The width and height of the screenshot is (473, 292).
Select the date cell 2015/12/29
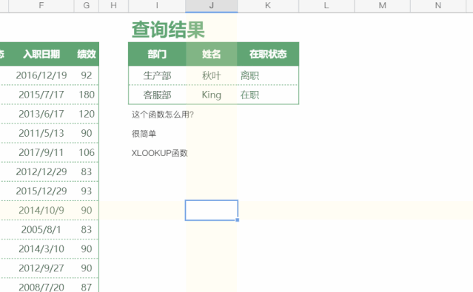coord(41,191)
